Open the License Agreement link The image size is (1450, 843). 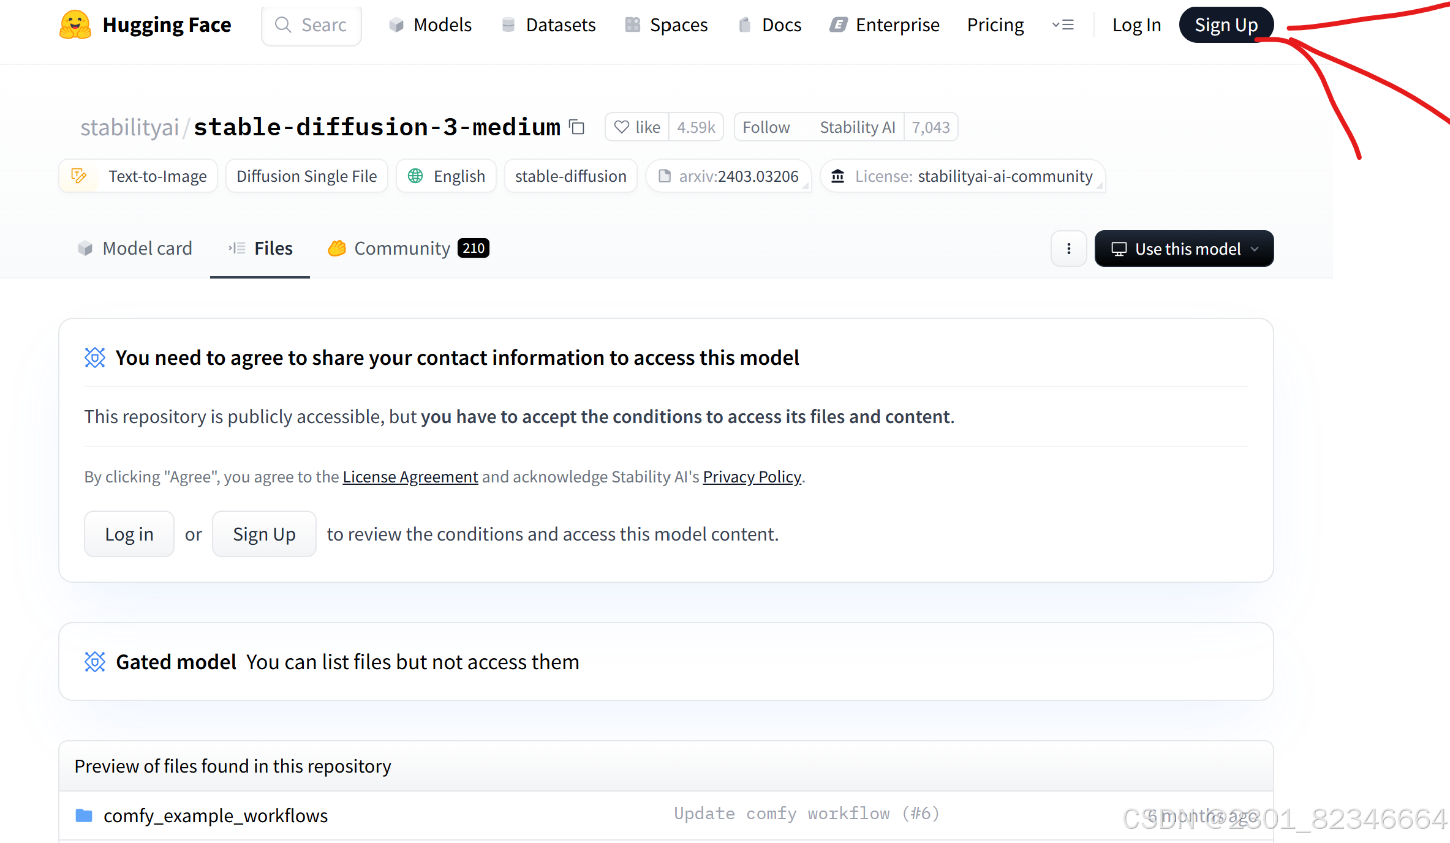pyautogui.click(x=410, y=477)
